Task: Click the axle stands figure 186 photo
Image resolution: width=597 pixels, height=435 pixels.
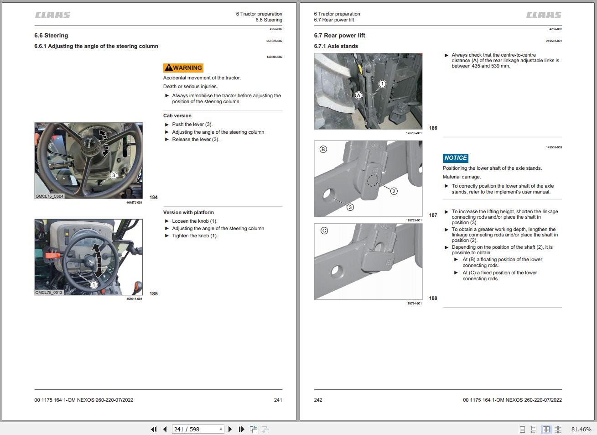Action: (x=368, y=91)
